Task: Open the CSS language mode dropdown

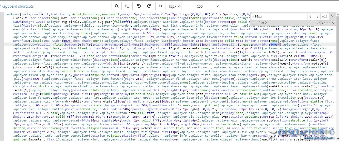Action: (x=201, y=6)
